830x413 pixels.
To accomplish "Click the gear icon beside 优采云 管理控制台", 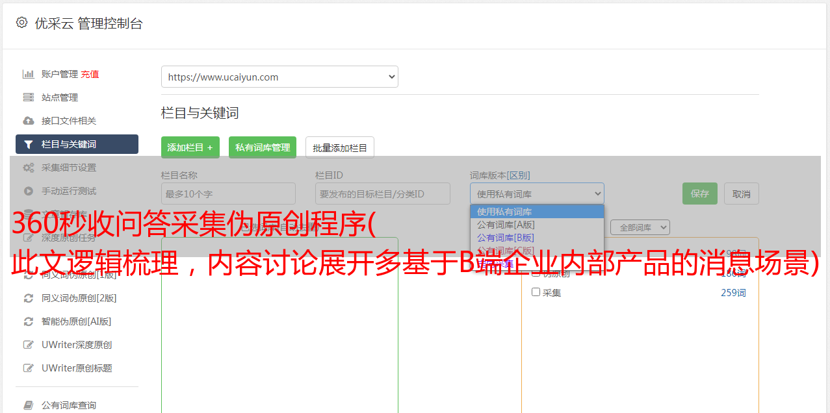I will [22, 23].
